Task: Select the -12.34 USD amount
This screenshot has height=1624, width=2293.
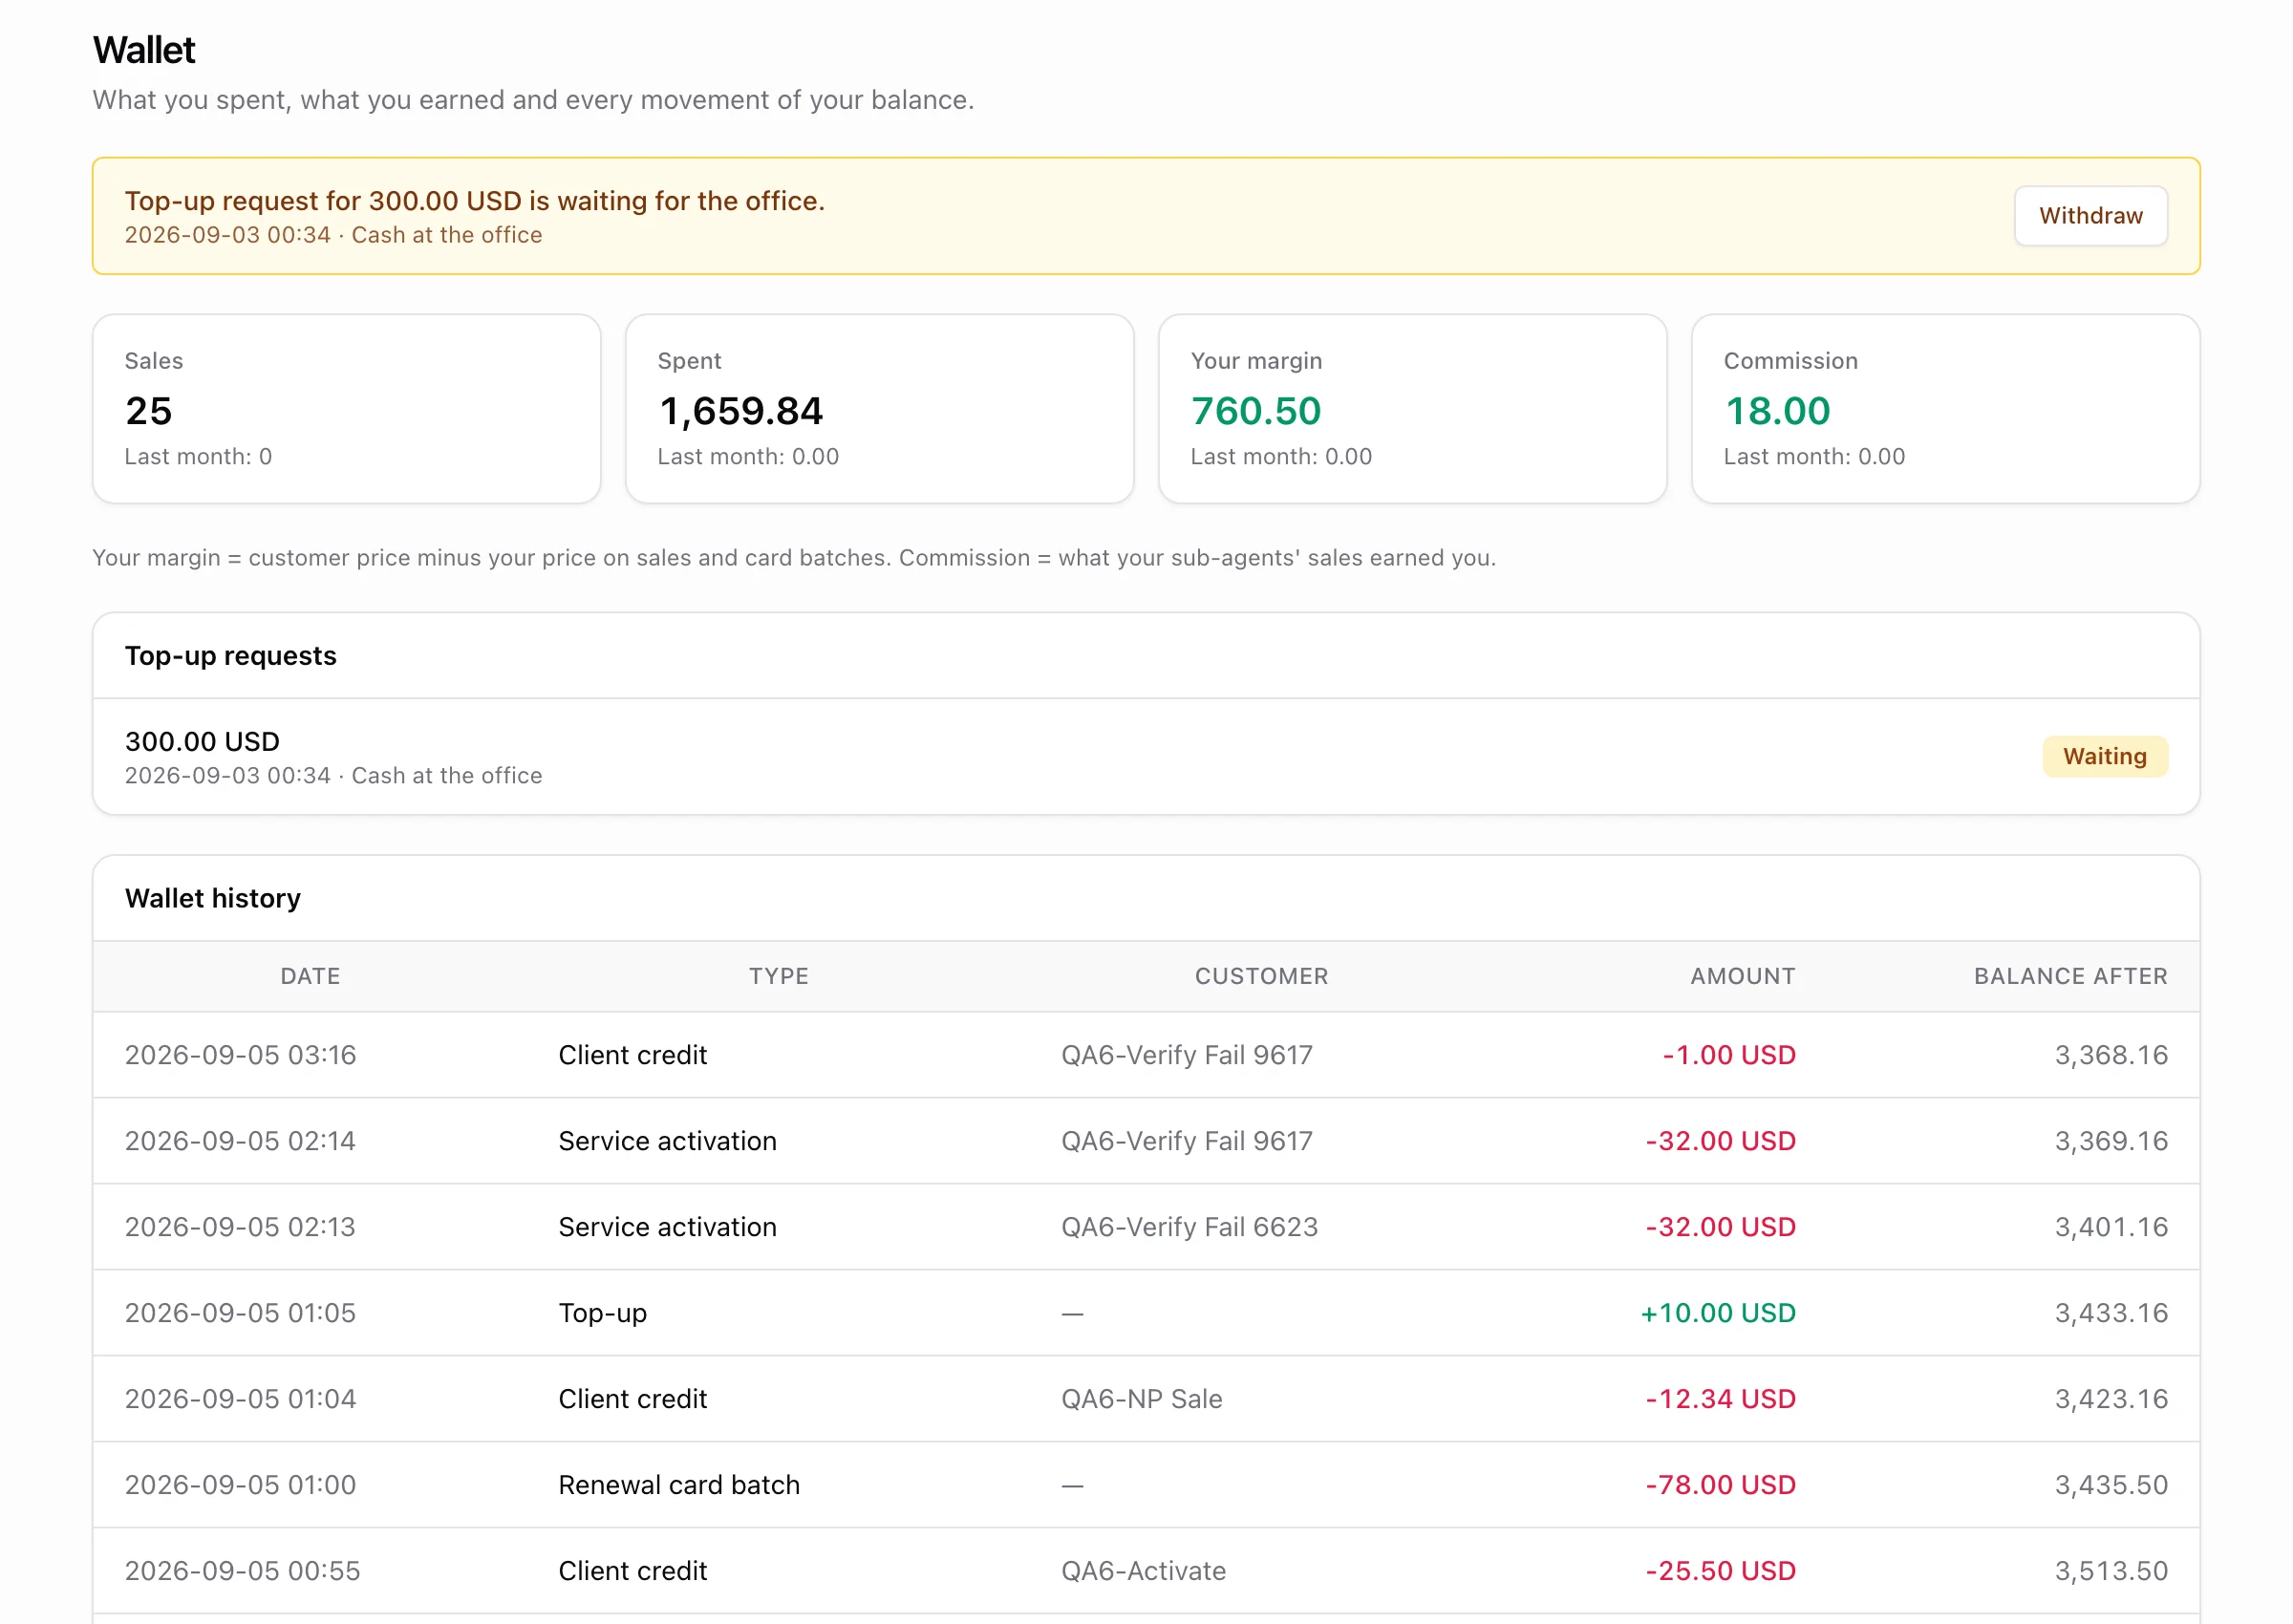Action: [1721, 1399]
